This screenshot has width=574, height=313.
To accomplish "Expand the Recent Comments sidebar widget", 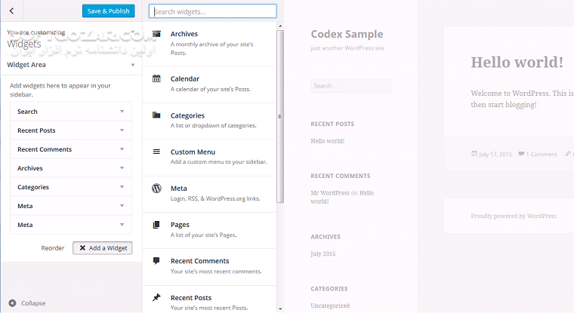I will [x=122, y=149].
